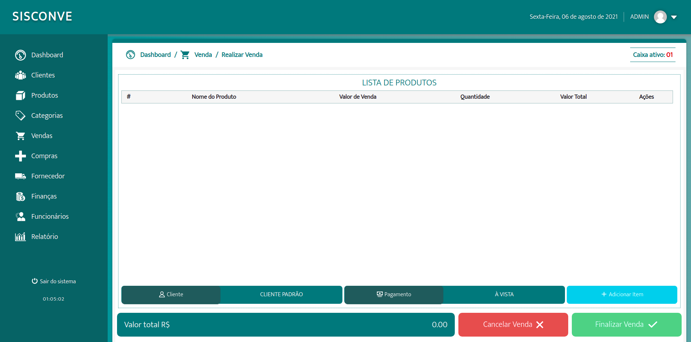
Task: Change the À VISTA payment method
Action: pyautogui.click(x=504, y=294)
